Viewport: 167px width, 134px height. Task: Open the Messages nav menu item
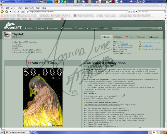[x=53, y=28]
